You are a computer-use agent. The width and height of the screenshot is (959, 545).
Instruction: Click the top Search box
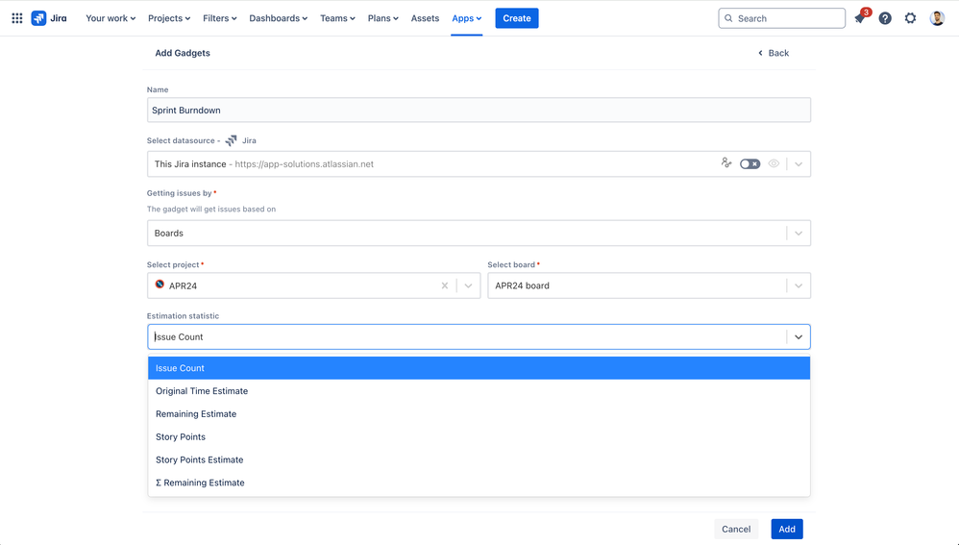coord(781,18)
